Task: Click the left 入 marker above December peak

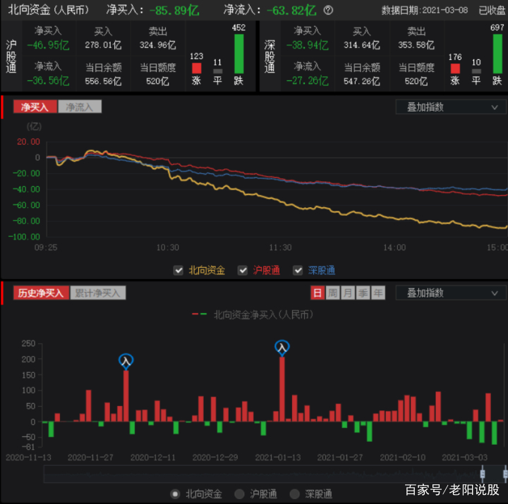Action: (126, 361)
